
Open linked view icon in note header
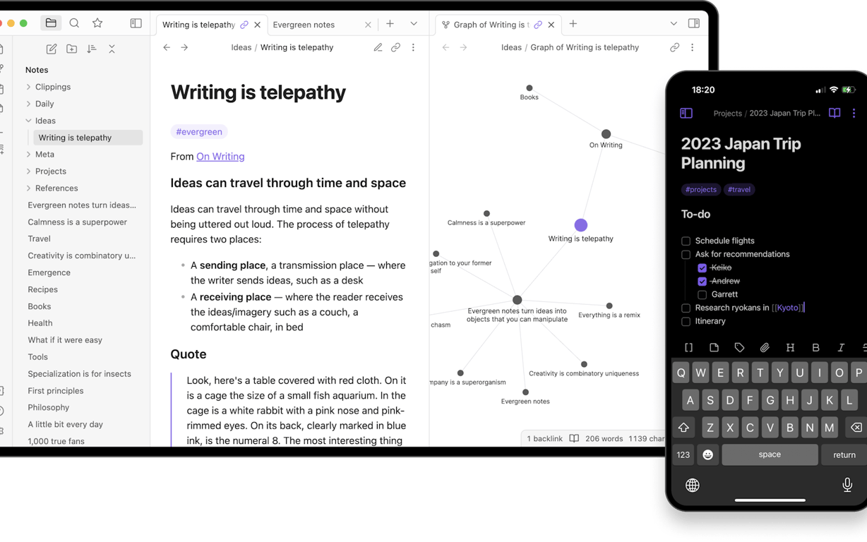pyautogui.click(x=395, y=47)
